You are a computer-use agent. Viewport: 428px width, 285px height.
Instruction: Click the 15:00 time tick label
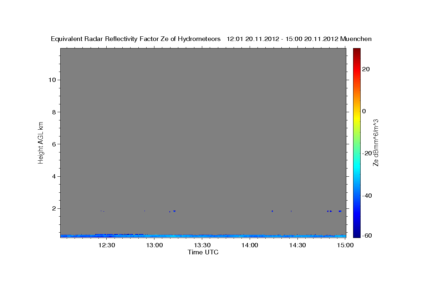[x=345, y=245]
